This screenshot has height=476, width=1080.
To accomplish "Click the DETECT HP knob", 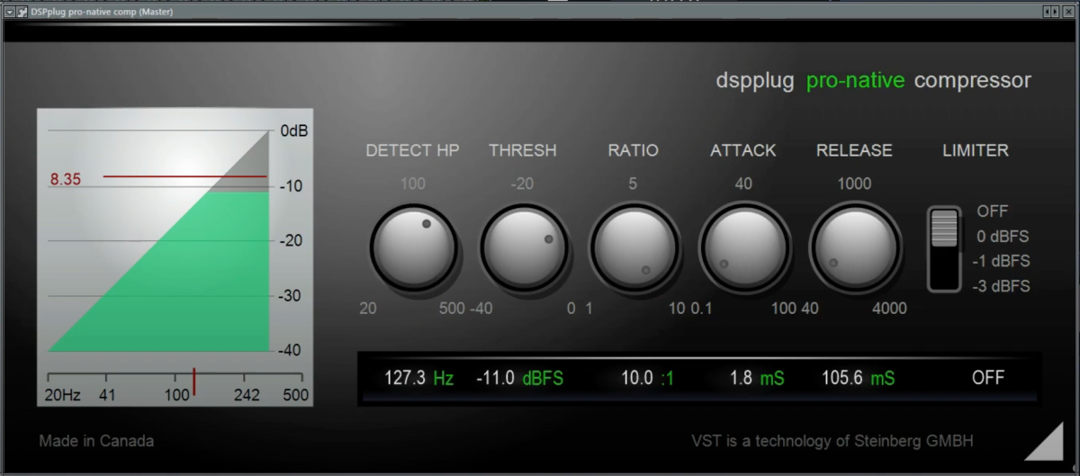I will click(413, 247).
